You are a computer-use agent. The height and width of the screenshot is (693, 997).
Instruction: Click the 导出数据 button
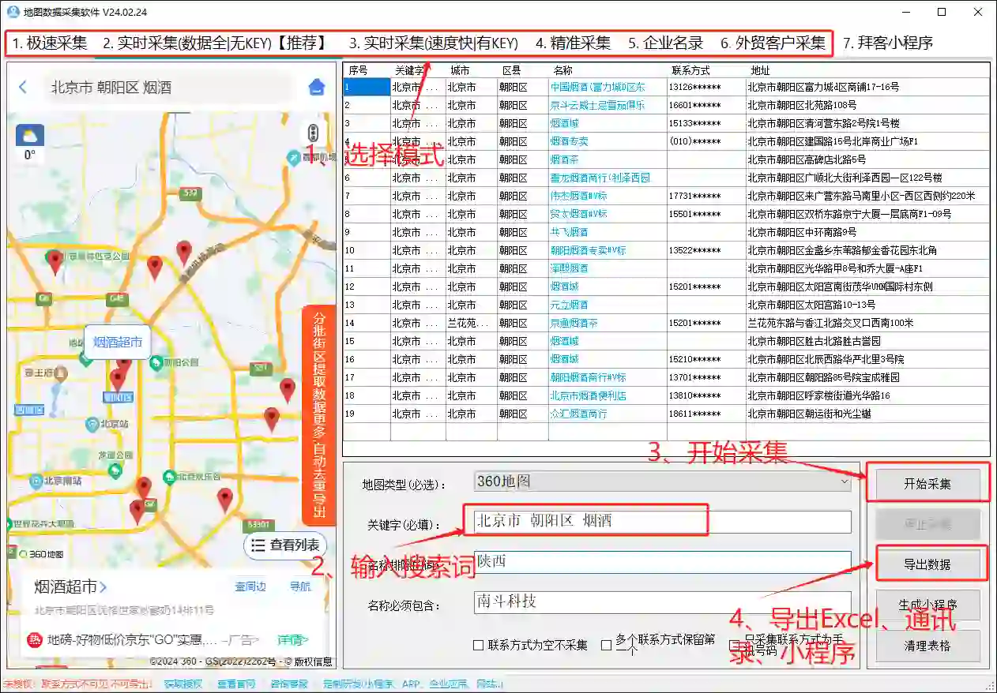coord(928,562)
